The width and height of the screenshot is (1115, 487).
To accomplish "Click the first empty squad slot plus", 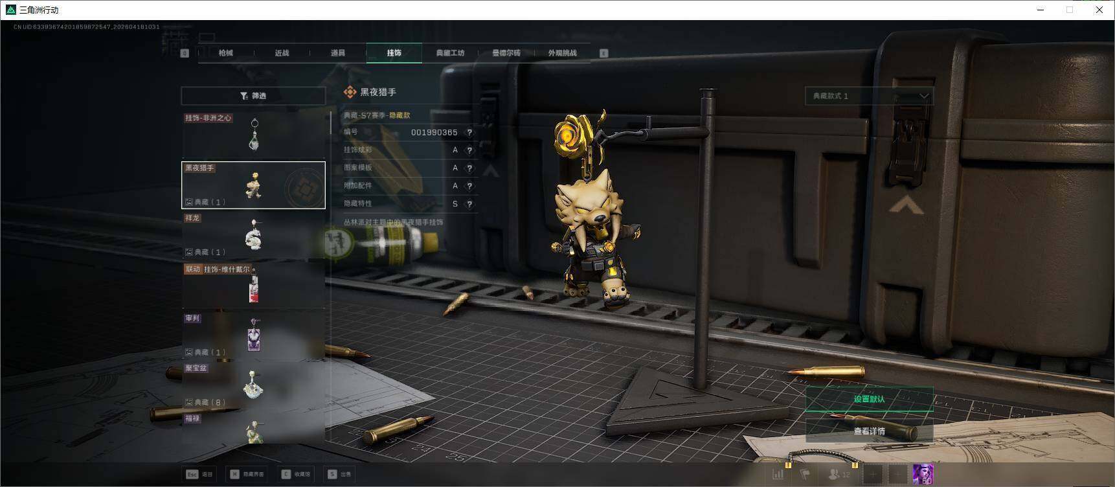I will click(873, 475).
